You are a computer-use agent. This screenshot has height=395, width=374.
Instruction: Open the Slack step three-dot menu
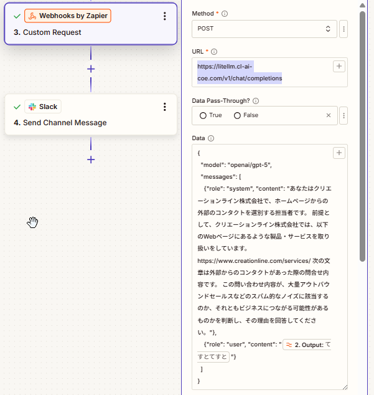point(165,107)
